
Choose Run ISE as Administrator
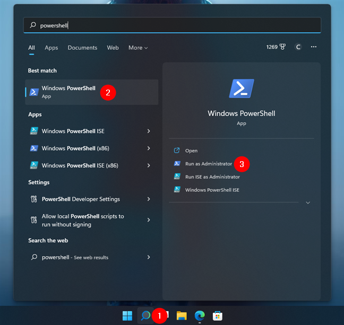(x=212, y=177)
